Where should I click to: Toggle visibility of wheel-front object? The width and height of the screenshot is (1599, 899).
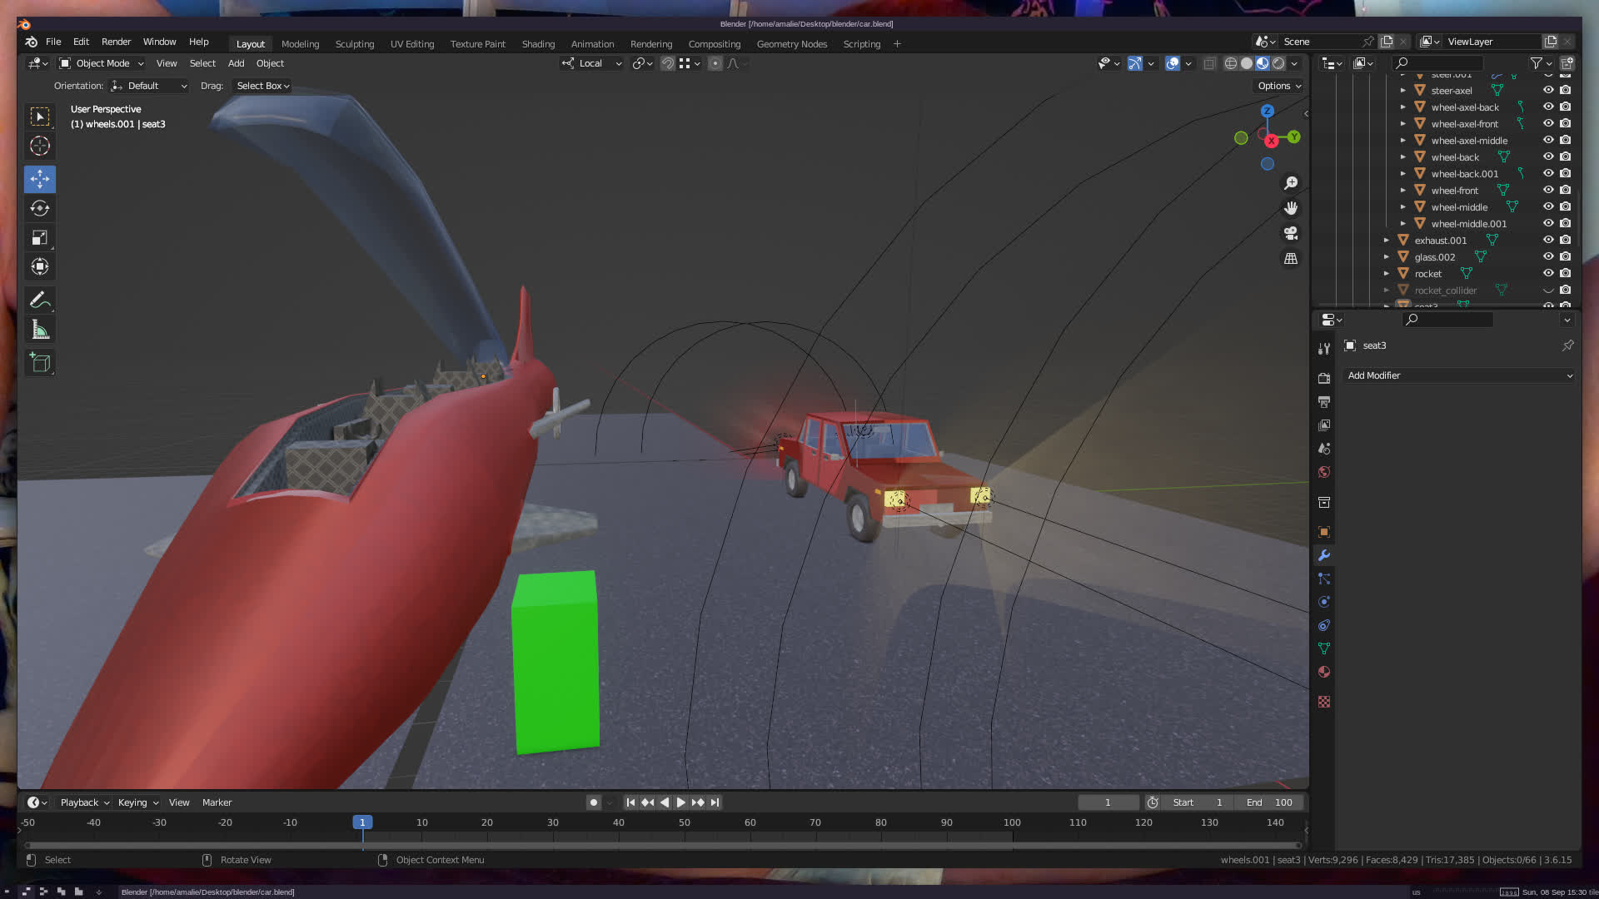[x=1548, y=190]
